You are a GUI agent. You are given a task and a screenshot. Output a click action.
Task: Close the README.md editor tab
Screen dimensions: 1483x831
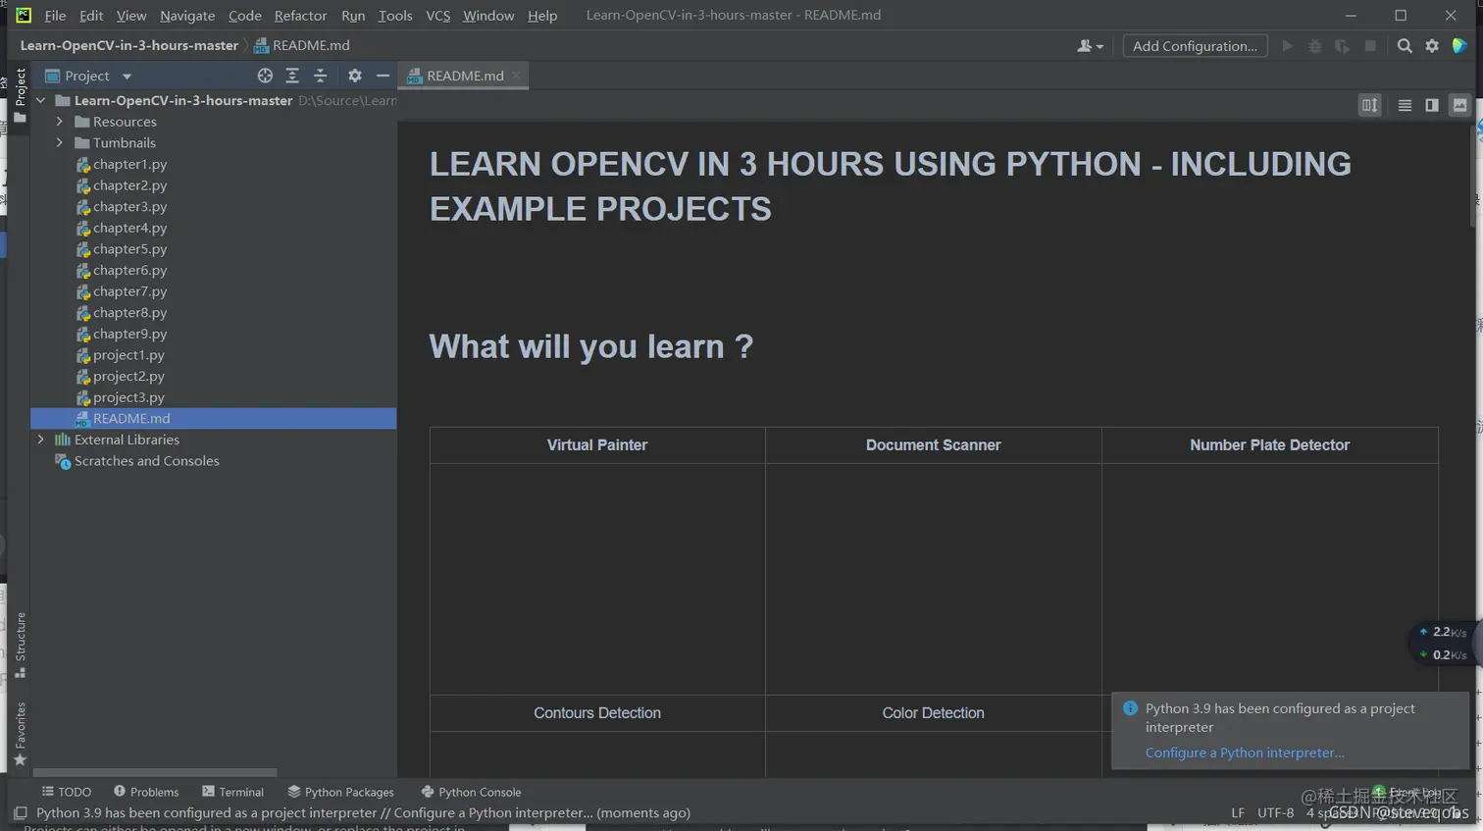pos(516,76)
